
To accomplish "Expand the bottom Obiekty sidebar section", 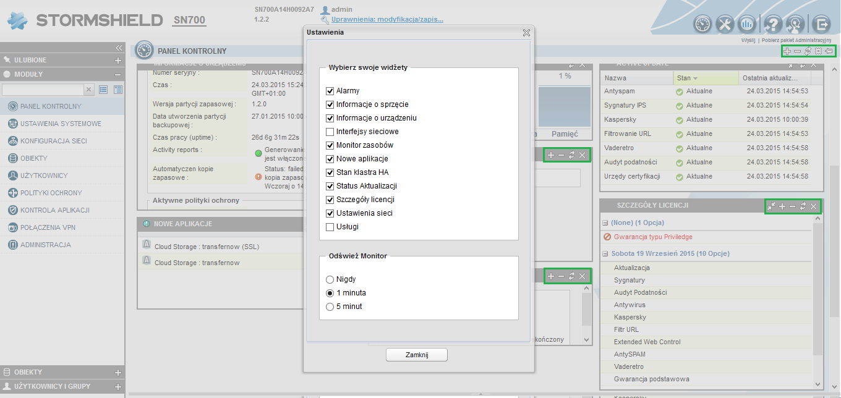I will (x=118, y=373).
